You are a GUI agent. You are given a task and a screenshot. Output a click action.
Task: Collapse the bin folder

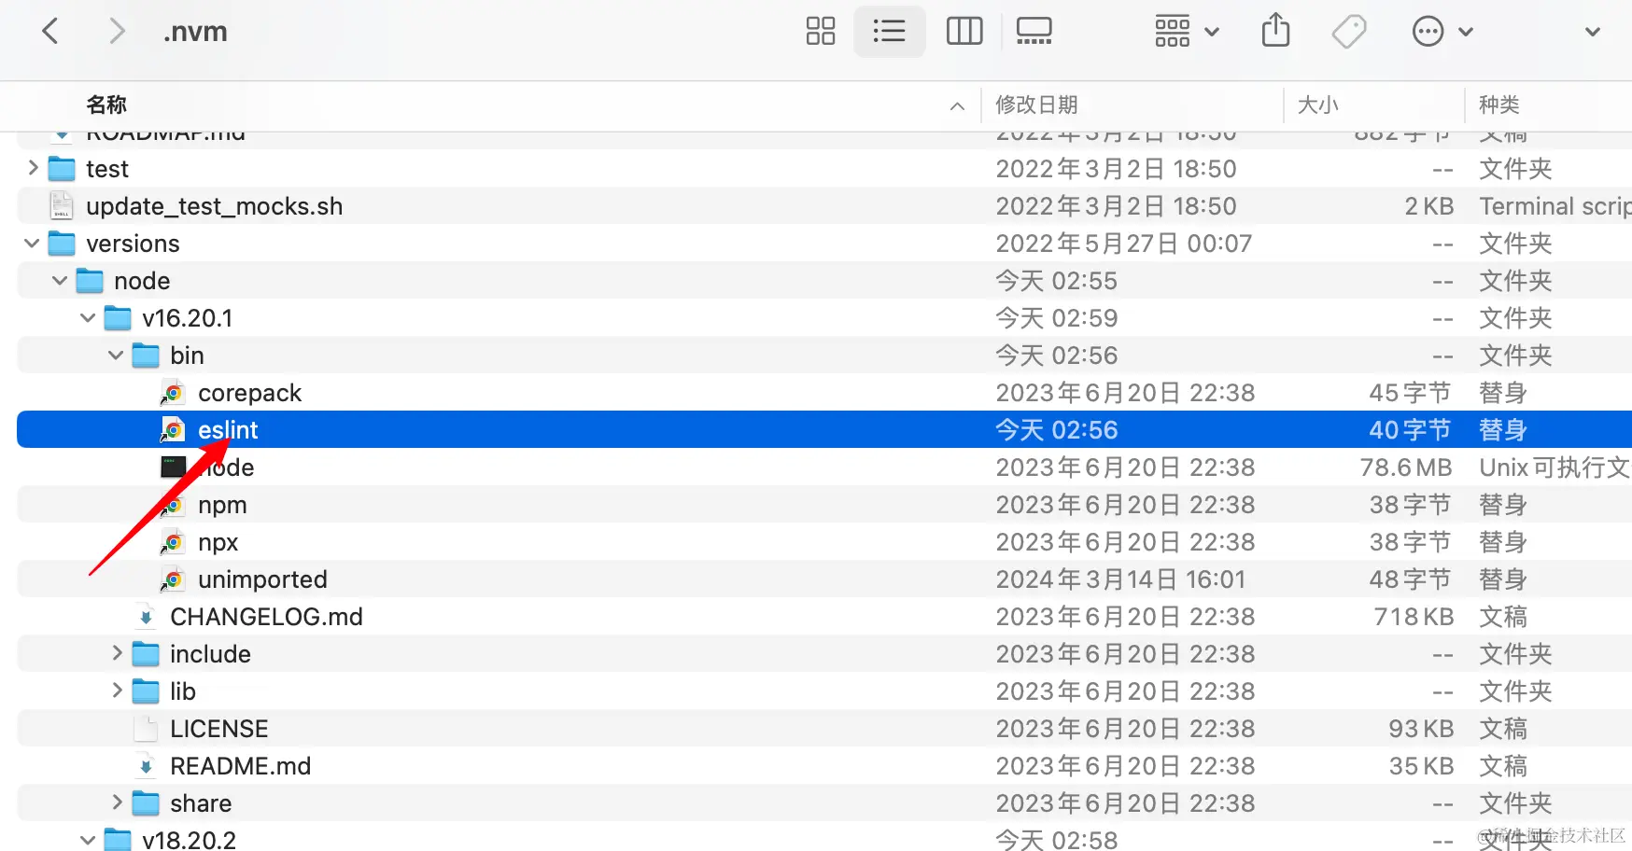coord(116,355)
